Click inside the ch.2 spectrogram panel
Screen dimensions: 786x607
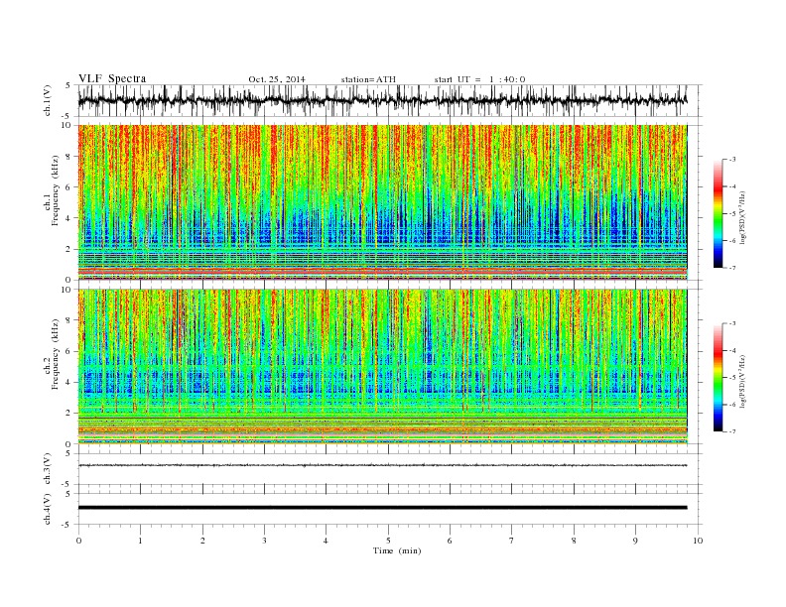coord(382,366)
